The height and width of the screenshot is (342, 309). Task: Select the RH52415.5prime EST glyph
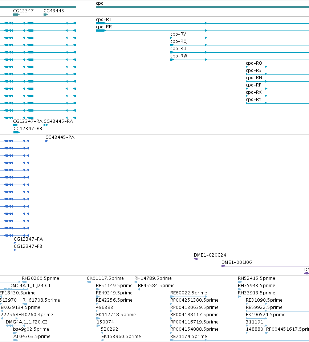(x=240, y=282)
